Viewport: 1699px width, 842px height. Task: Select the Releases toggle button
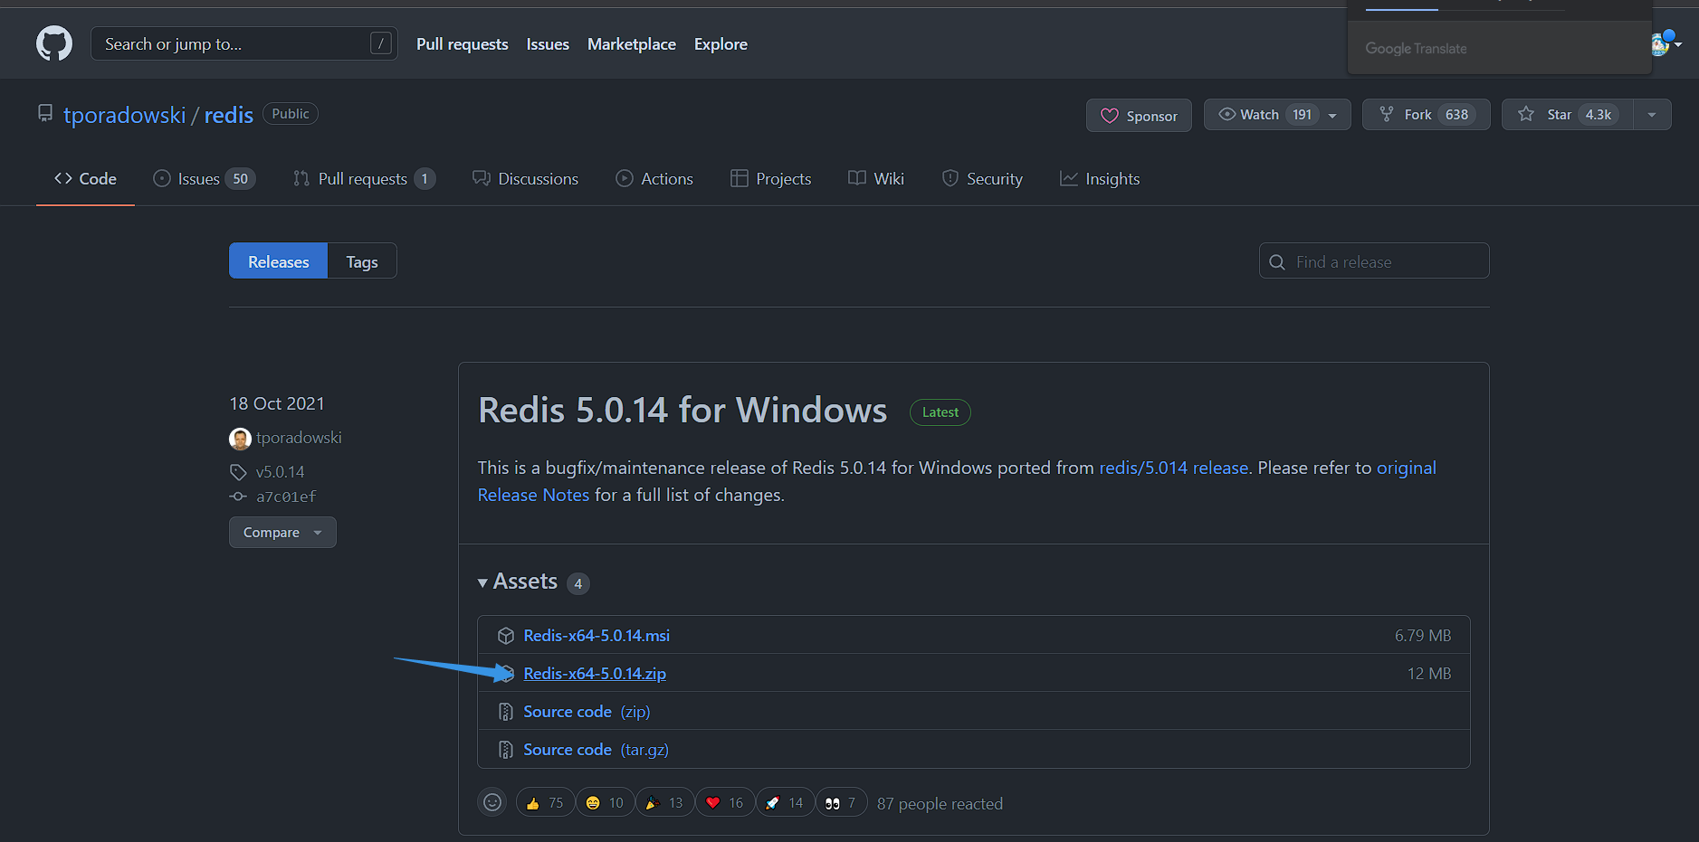278,261
